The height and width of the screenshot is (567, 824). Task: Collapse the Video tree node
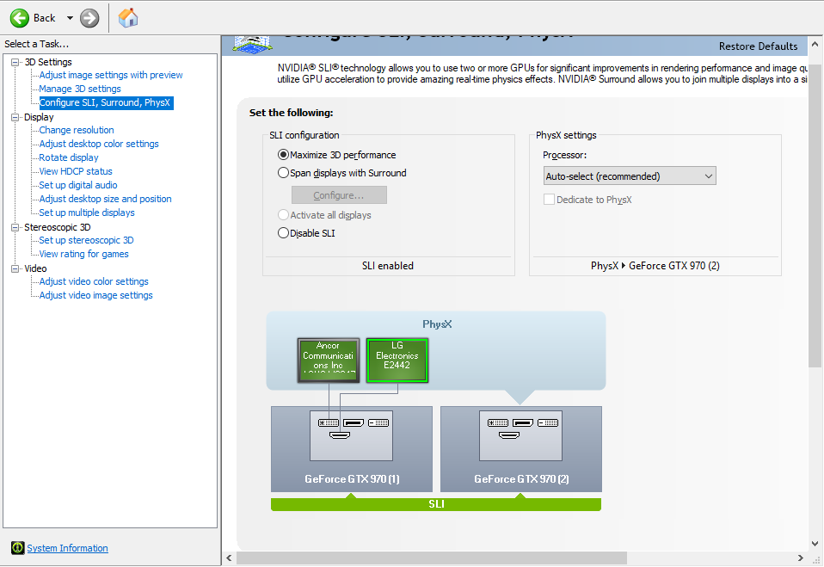tap(15, 268)
